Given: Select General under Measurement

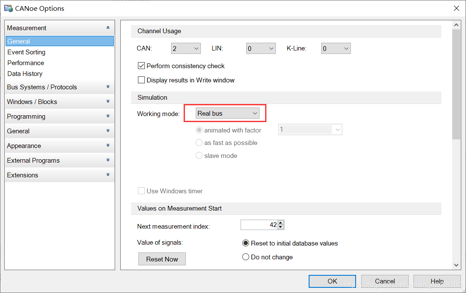Looking at the screenshot, I should 59,41.
